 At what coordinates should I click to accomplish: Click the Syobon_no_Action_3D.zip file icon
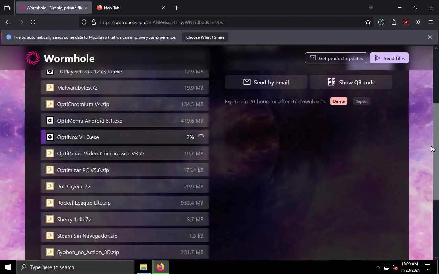point(50,252)
